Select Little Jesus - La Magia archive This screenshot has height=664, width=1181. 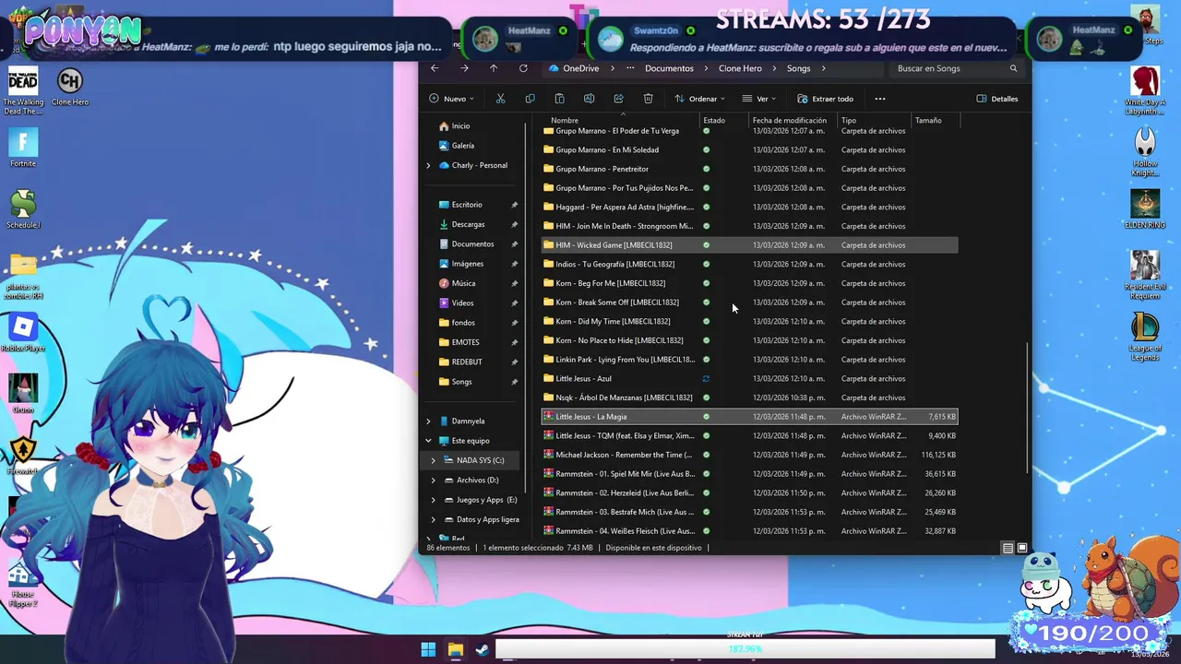click(x=749, y=417)
